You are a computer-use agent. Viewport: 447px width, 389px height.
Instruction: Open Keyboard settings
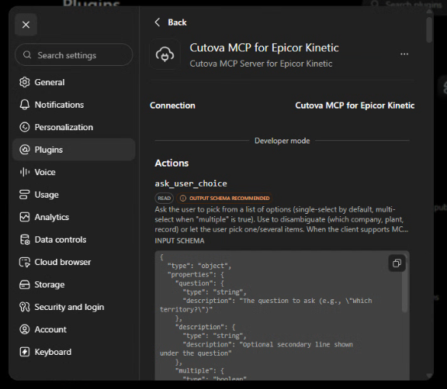click(x=74, y=352)
